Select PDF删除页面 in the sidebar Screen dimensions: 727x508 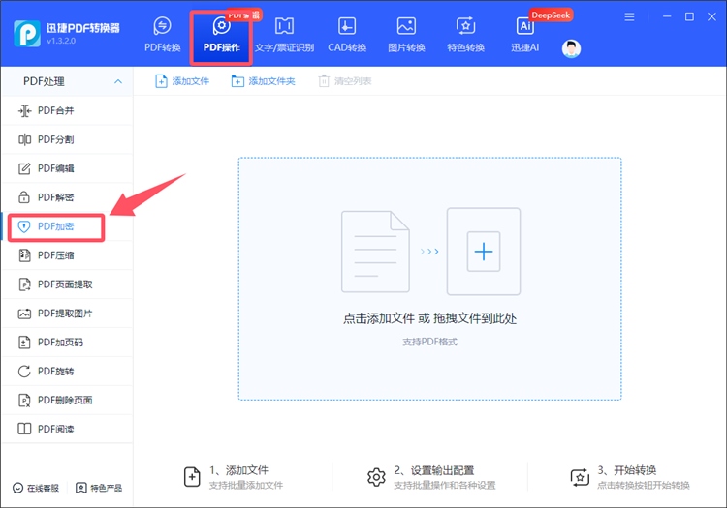(x=67, y=401)
